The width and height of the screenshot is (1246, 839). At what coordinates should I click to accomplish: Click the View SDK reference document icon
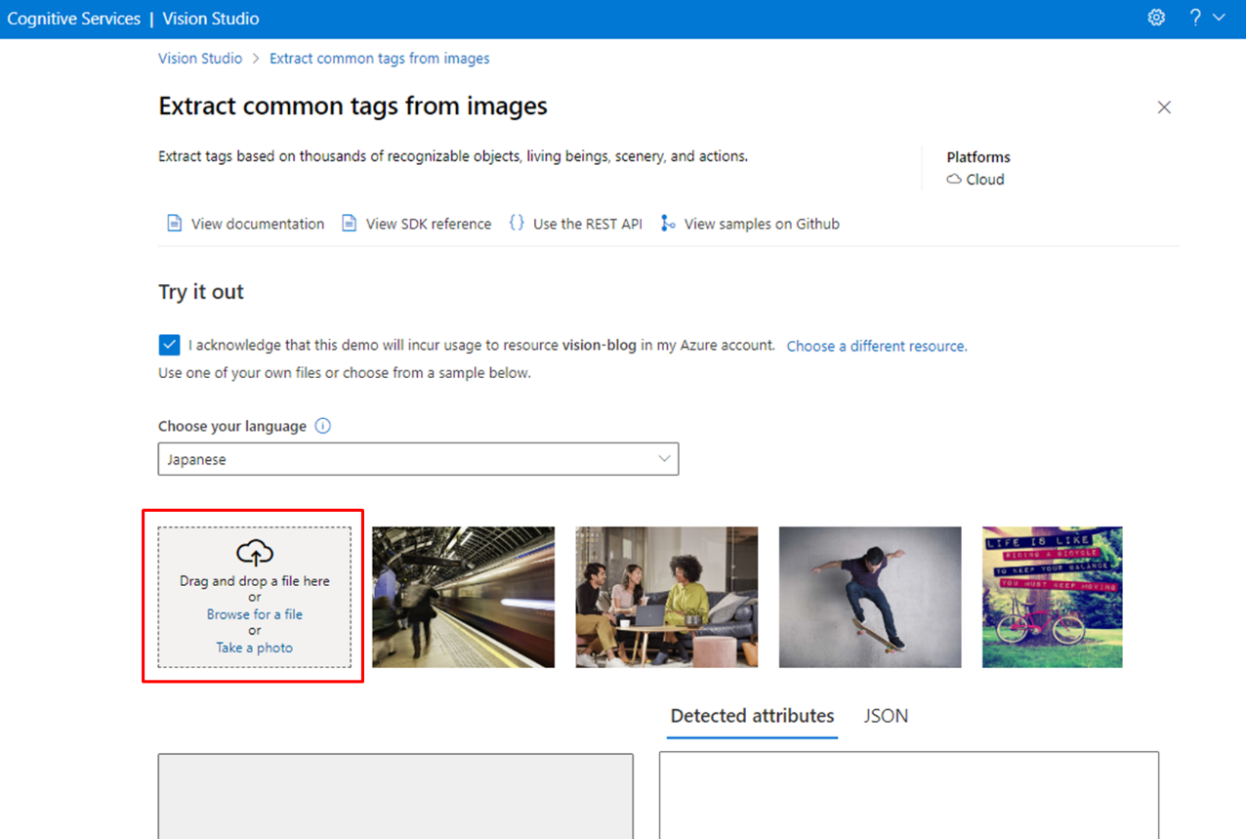coord(349,224)
